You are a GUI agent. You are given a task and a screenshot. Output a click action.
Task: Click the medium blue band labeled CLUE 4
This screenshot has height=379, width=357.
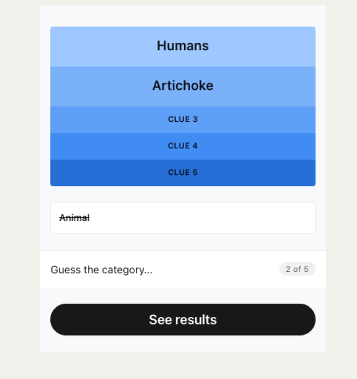(x=183, y=146)
